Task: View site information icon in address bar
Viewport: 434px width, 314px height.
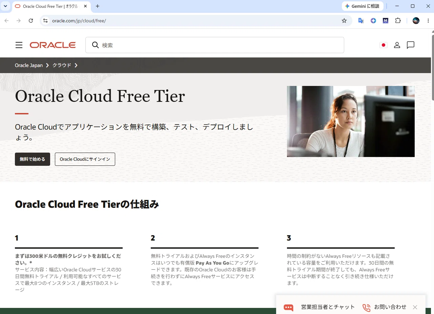Action: tap(45, 21)
